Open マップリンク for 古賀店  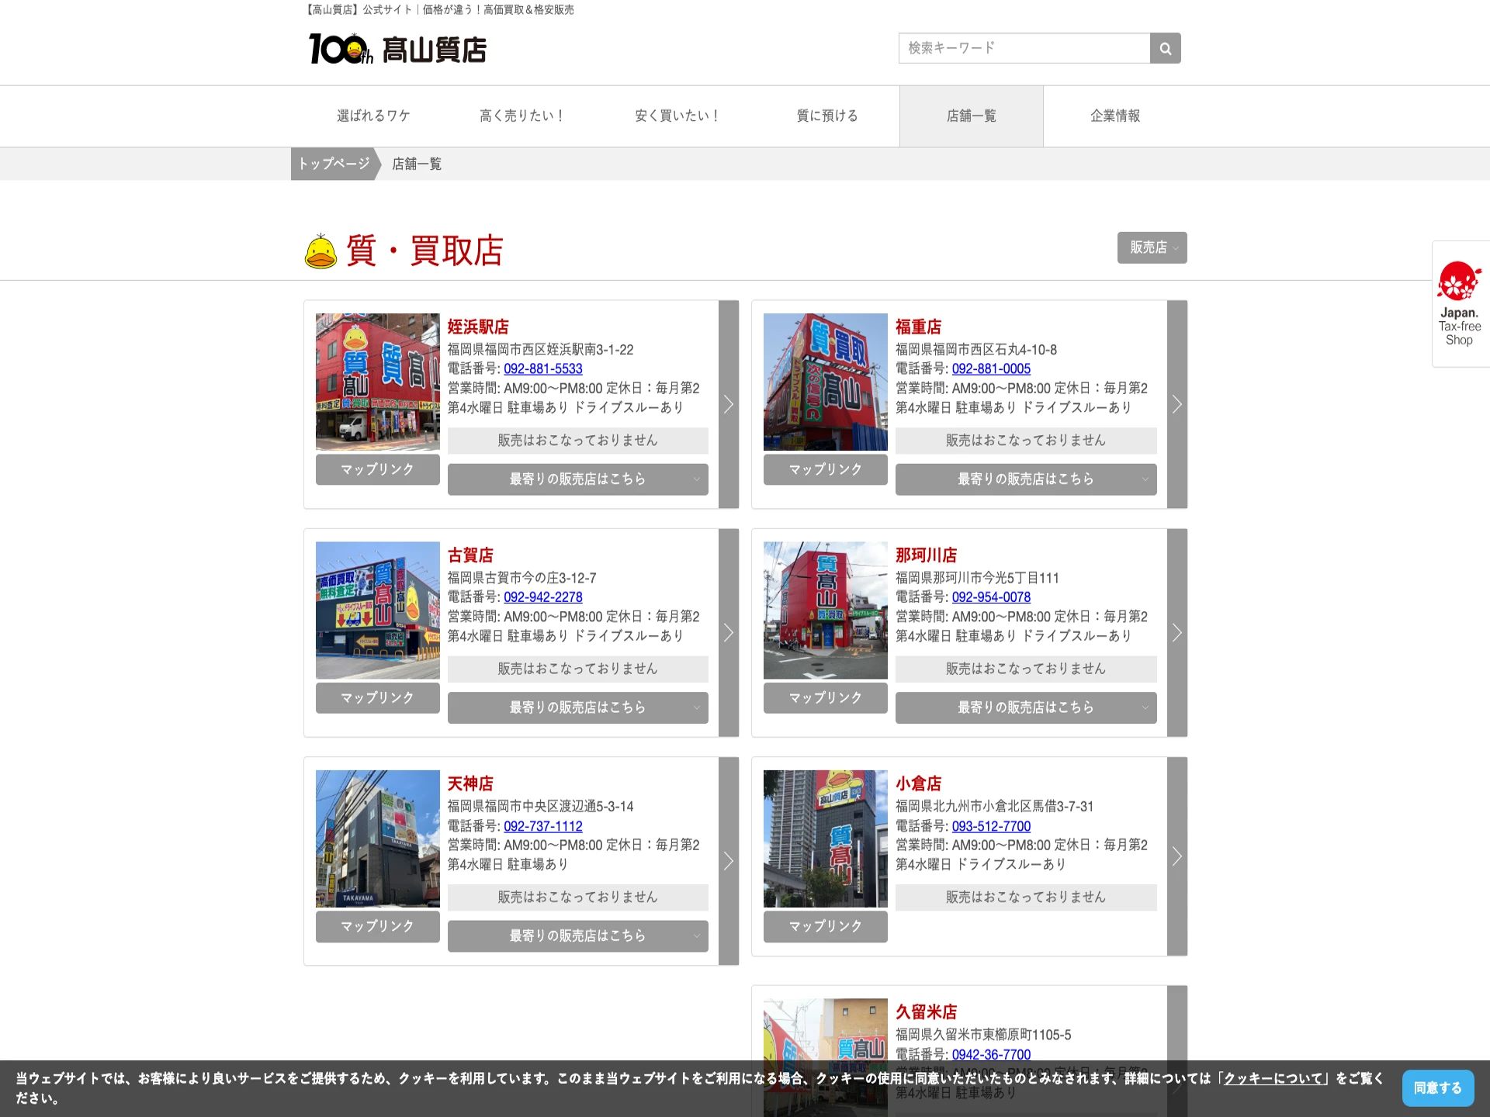(x=378, y=698)
